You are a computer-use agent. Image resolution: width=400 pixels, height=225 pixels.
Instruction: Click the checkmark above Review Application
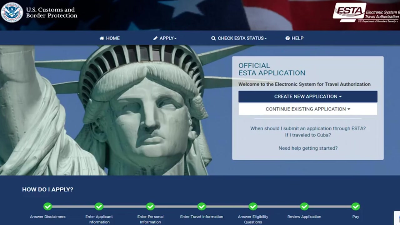tap(304, 207)
